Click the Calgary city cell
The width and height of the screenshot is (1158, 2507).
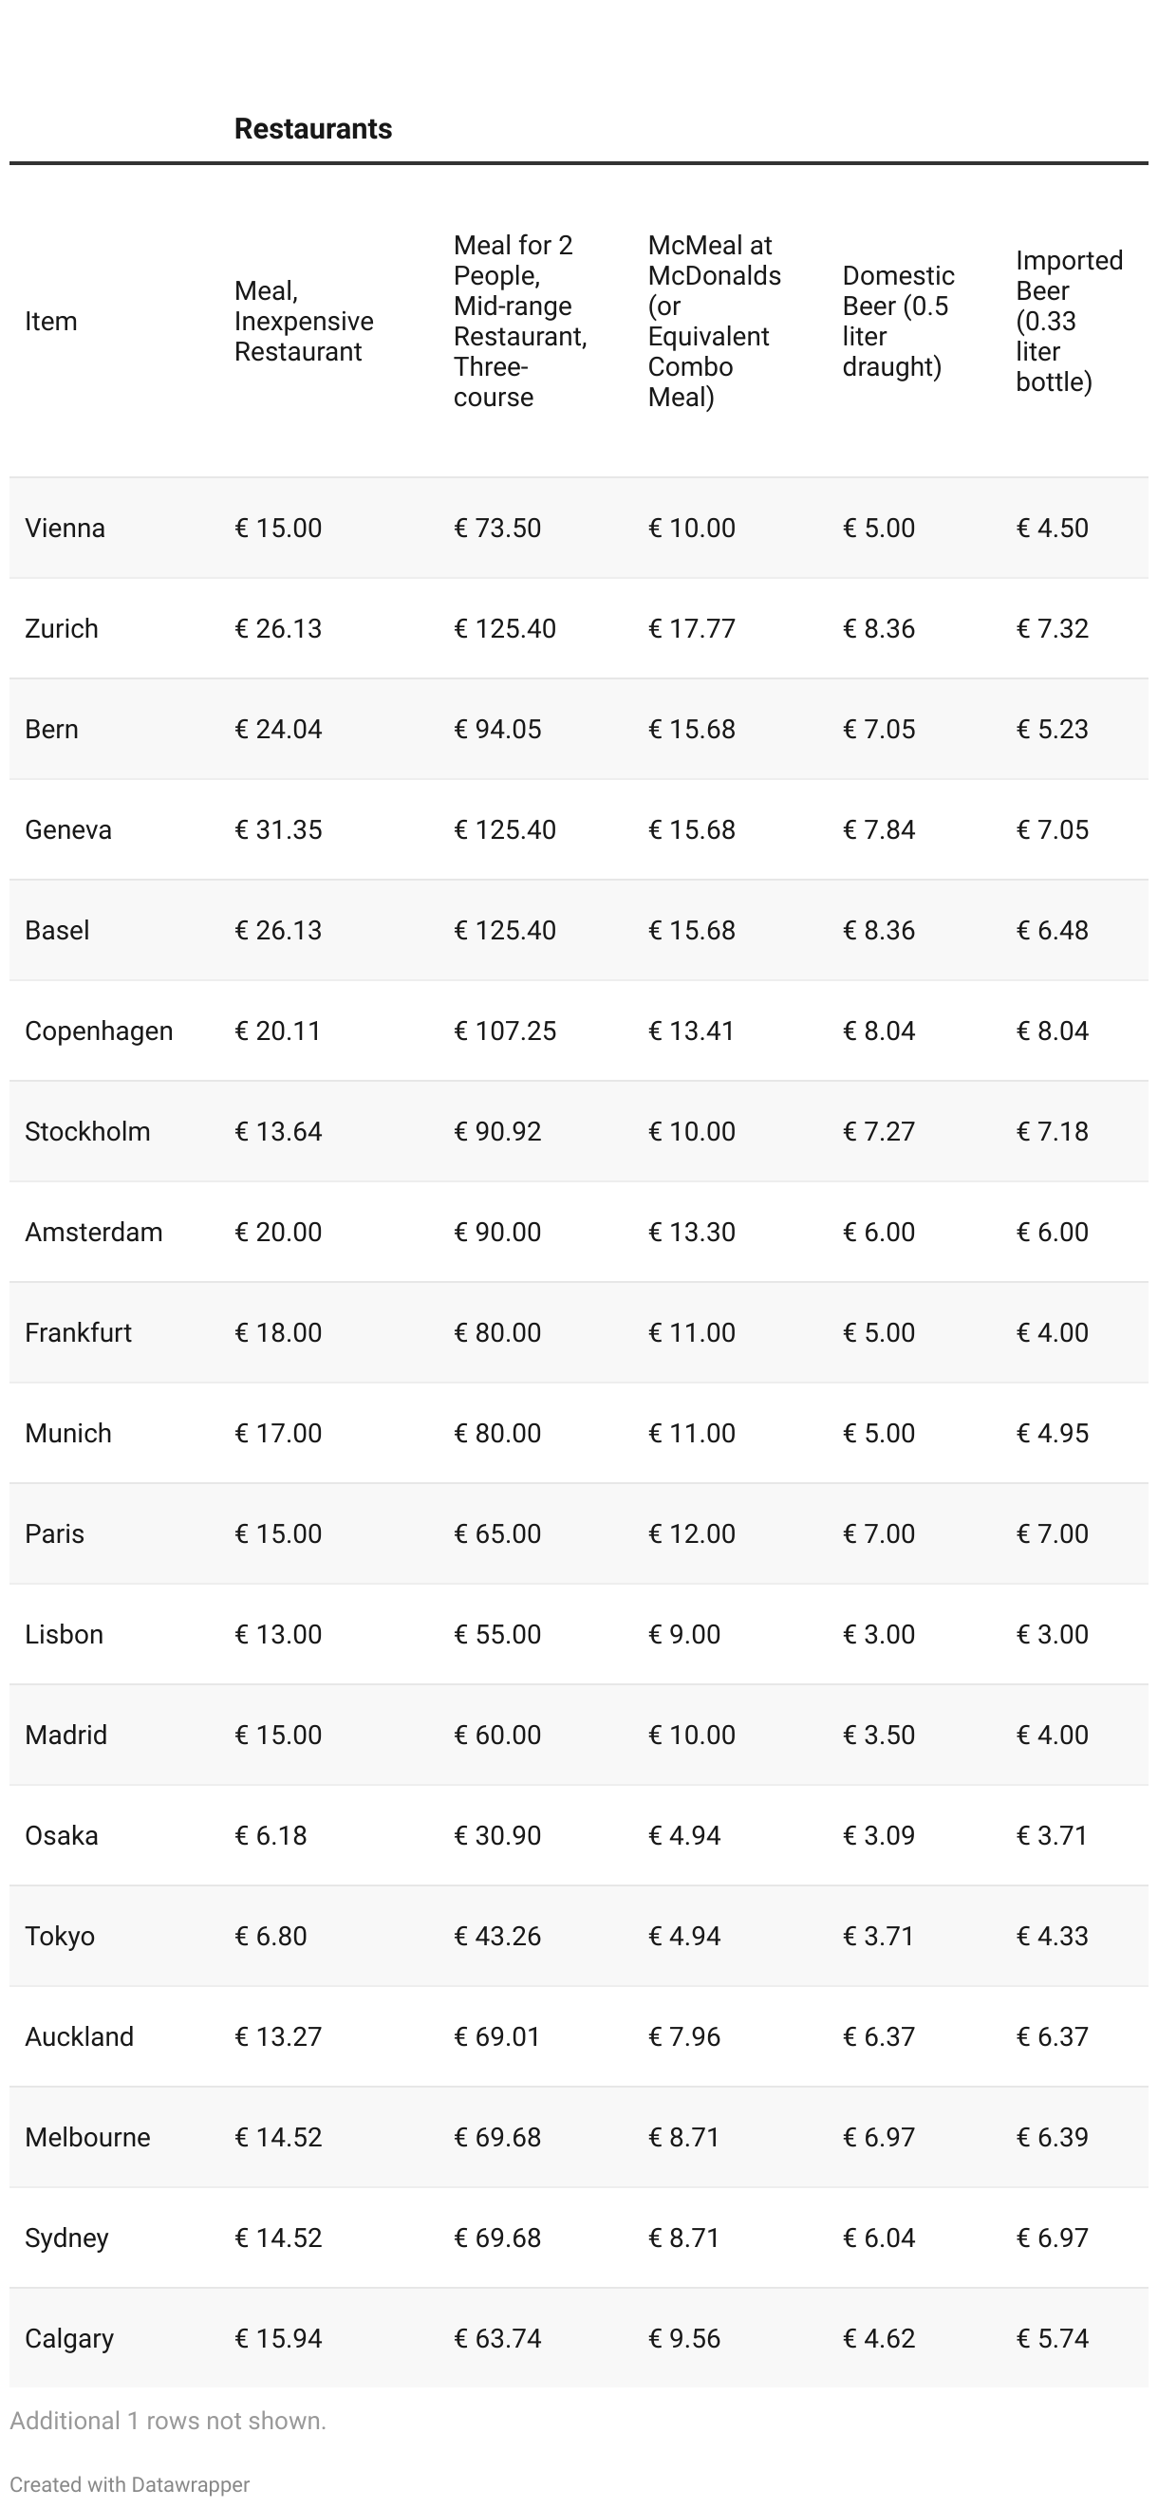click(69, 2339)
